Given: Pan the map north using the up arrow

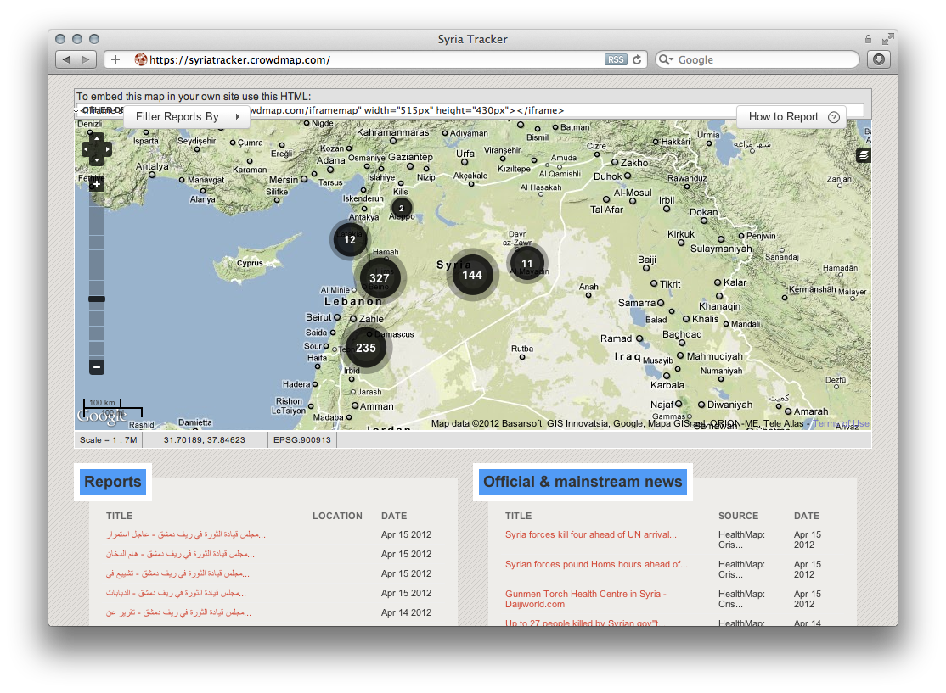Looking at the screenshot, I should (x=97, y=137).
